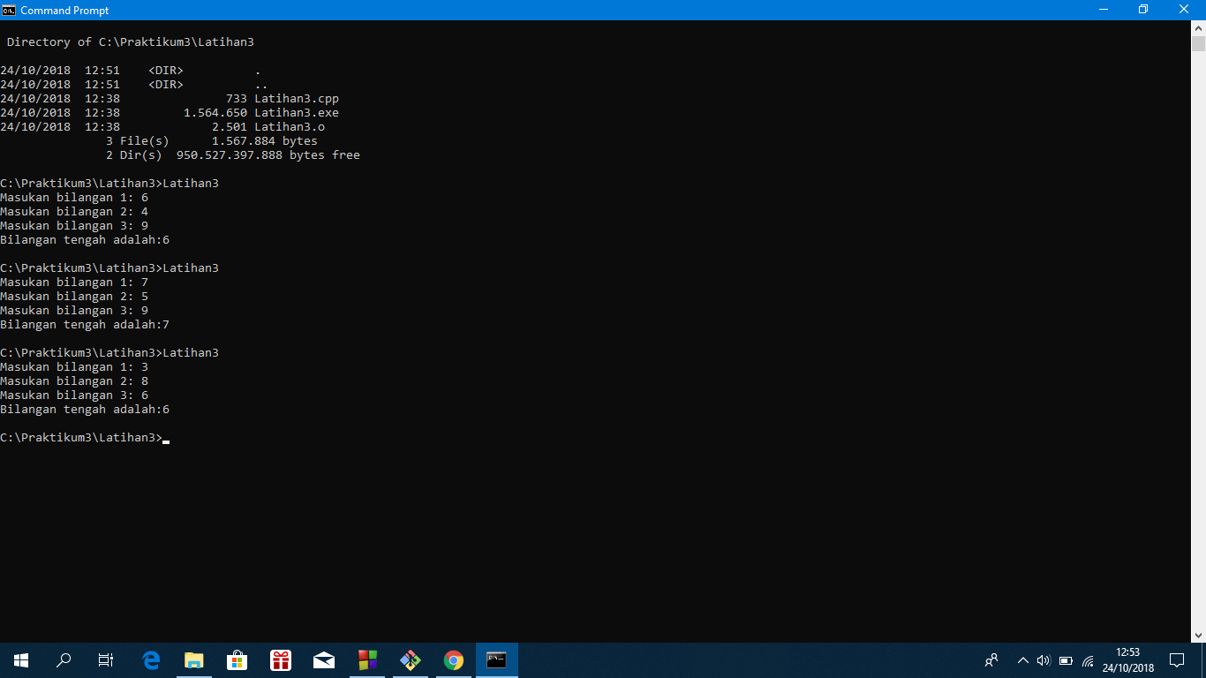The height and width of the screenshot is (678, 1206).
Task: Show hidden icons with the tray chevron
Action: (x=1022, y=660)
